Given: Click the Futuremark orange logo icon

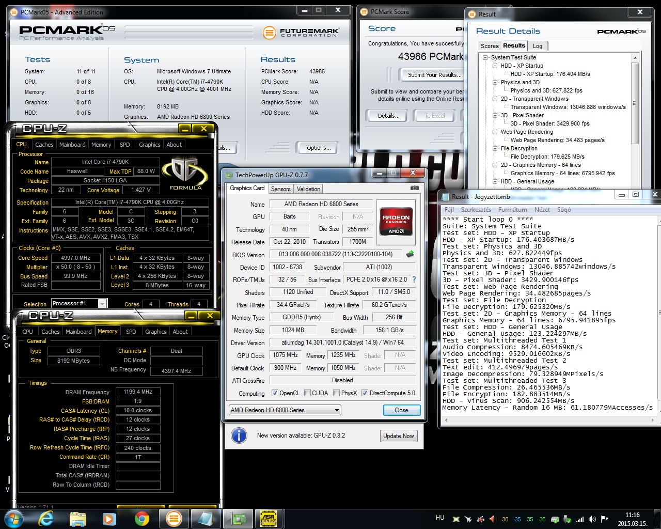Looking at the screenshot, I should pyautogui.click(x=269, y=33).
